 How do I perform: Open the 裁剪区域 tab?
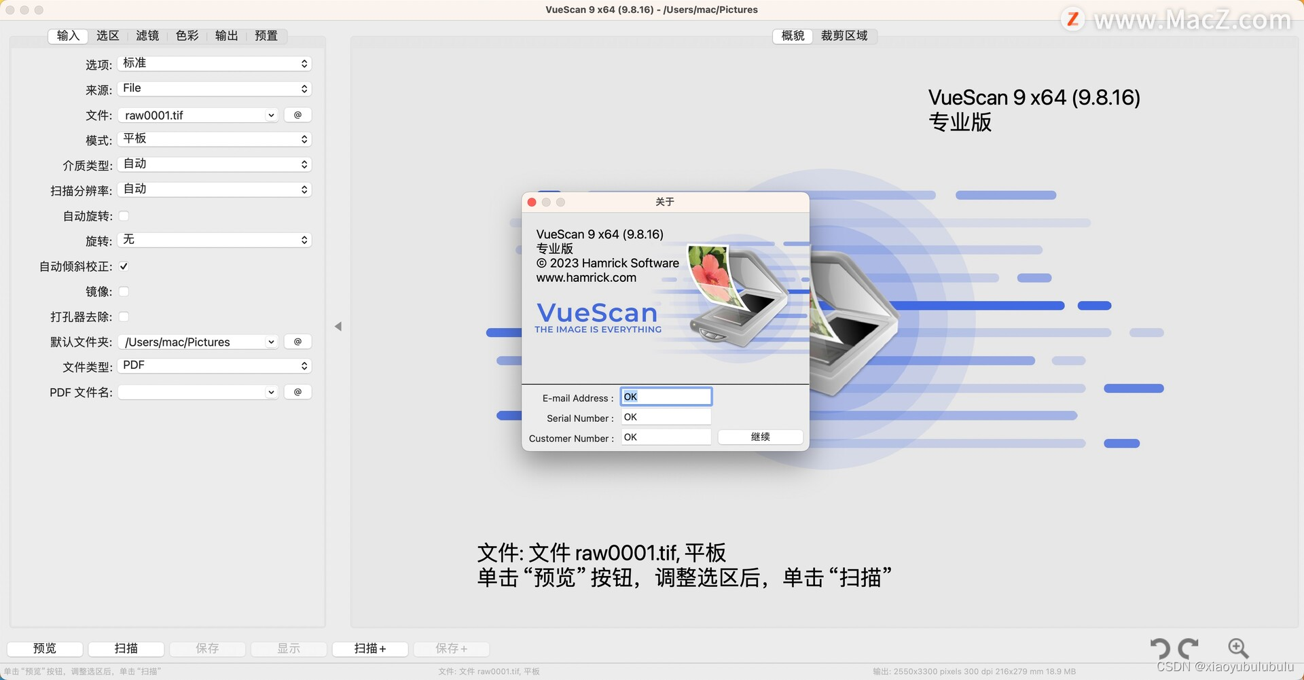[844, 35]
